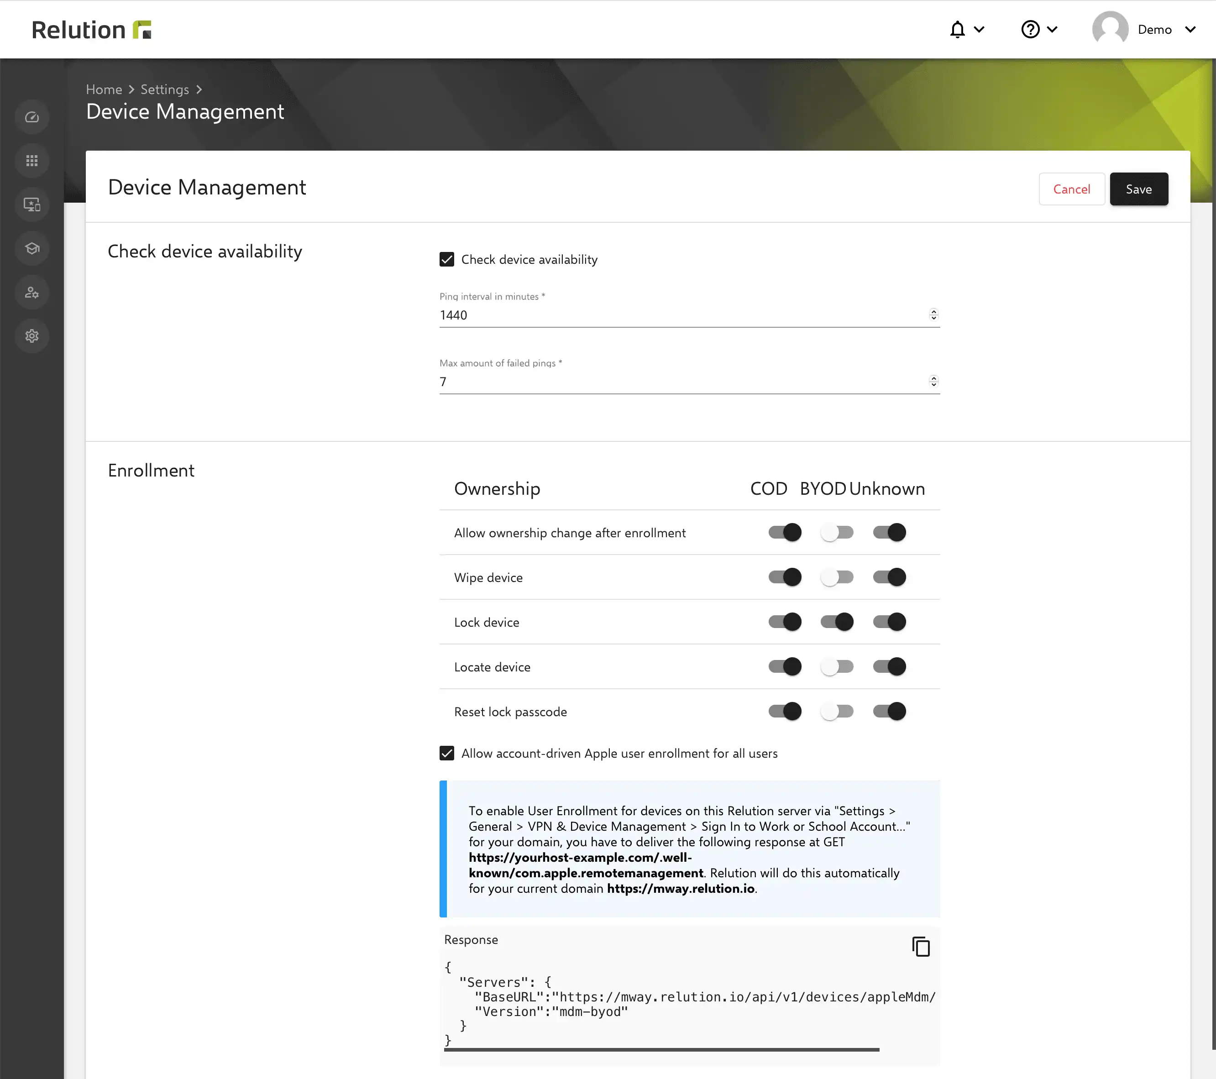
Task: Enable BYOD switch for Reset lock passcode
Action: (x=836, y=711)
